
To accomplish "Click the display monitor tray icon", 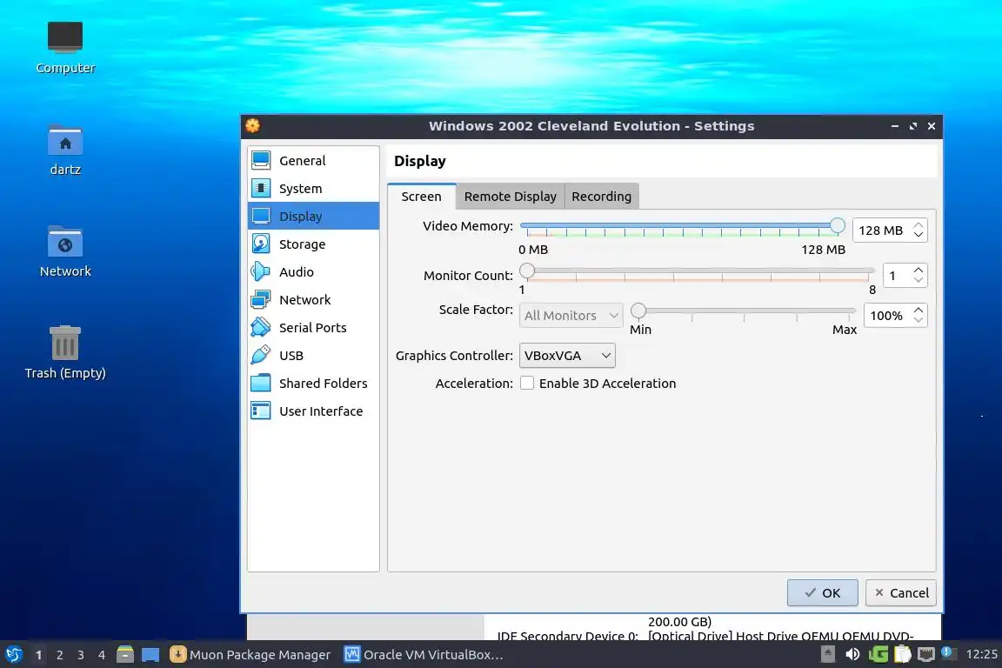I will pyautogui.click(x=926, y=654).
